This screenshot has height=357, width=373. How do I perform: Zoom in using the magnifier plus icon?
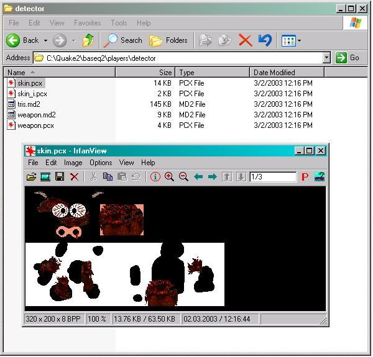[x=169, y=177]
